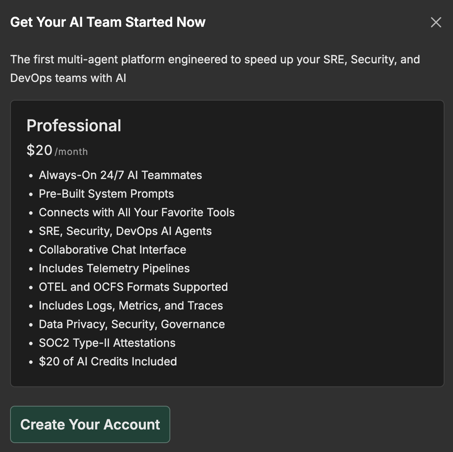Click the Create Your Account button
This screenshot has width=453, height=452.
pyautogui.click(x=90, y=424)
